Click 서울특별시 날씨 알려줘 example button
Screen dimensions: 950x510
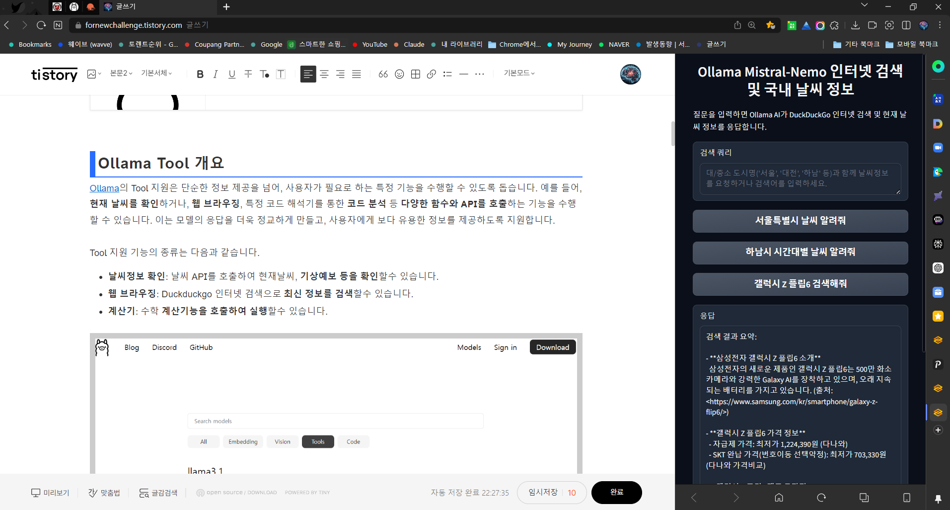[x=801, y=221]
